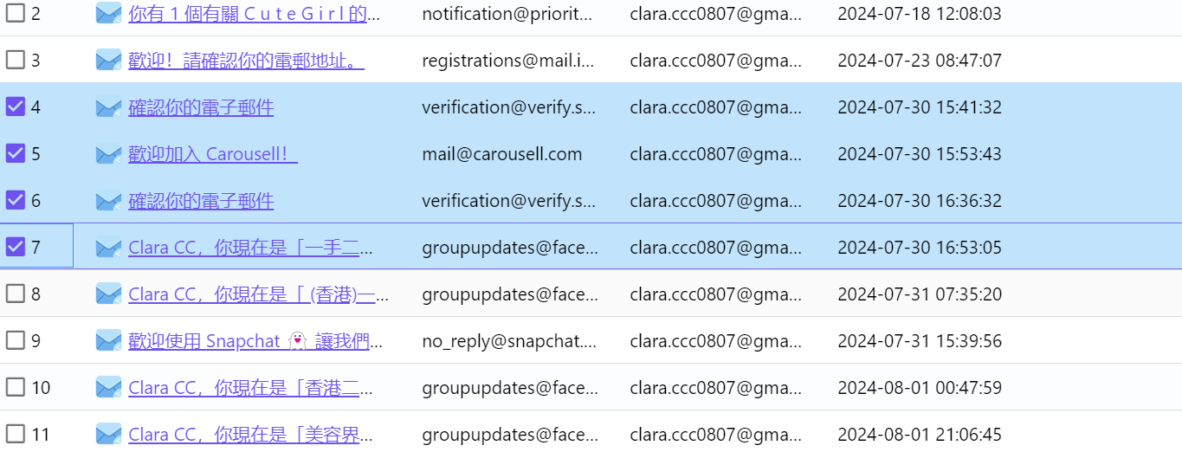Click the Snapchat email's envelope icon
1182x452 pixels.
tap(108, 340)
